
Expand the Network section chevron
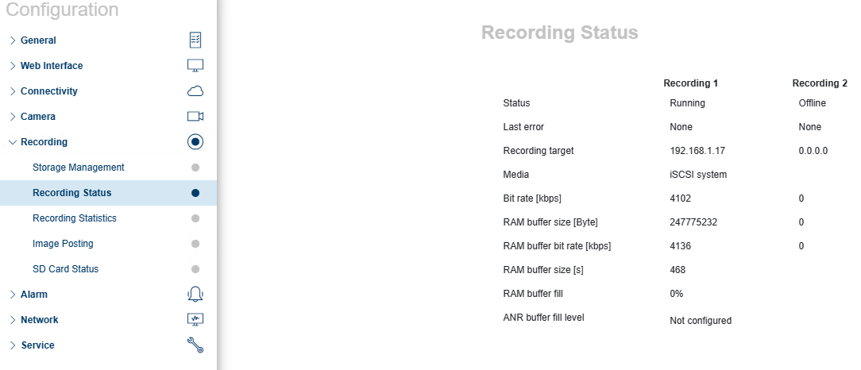(x=13, y=320)
